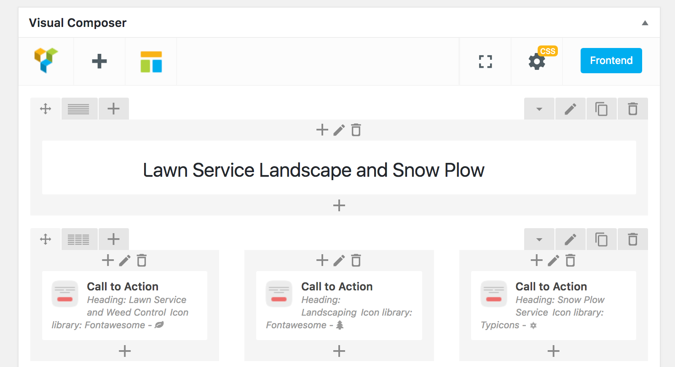Open the custom CSS settings gear
Image resolution: width=675 pixels, height=367 pixels.
pyautogui.click(x=537, y=61)
